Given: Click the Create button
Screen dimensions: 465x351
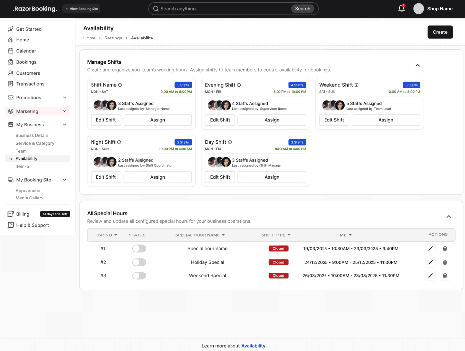Looking at the screenshot, I should [440, 32].
